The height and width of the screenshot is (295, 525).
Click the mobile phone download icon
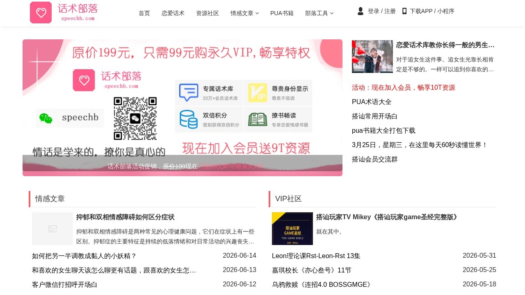(404, 11)
